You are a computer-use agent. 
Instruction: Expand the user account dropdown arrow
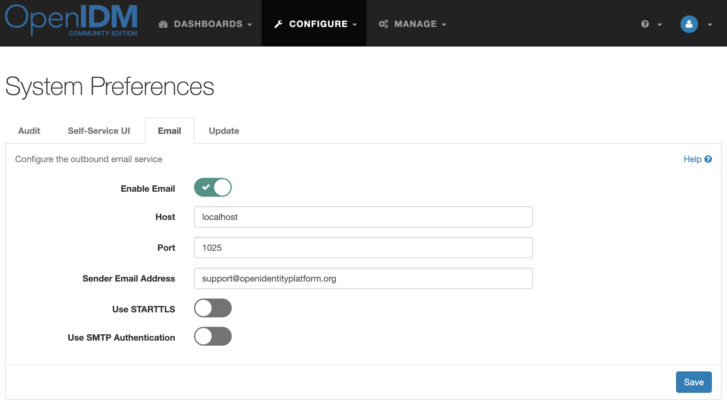710,25
